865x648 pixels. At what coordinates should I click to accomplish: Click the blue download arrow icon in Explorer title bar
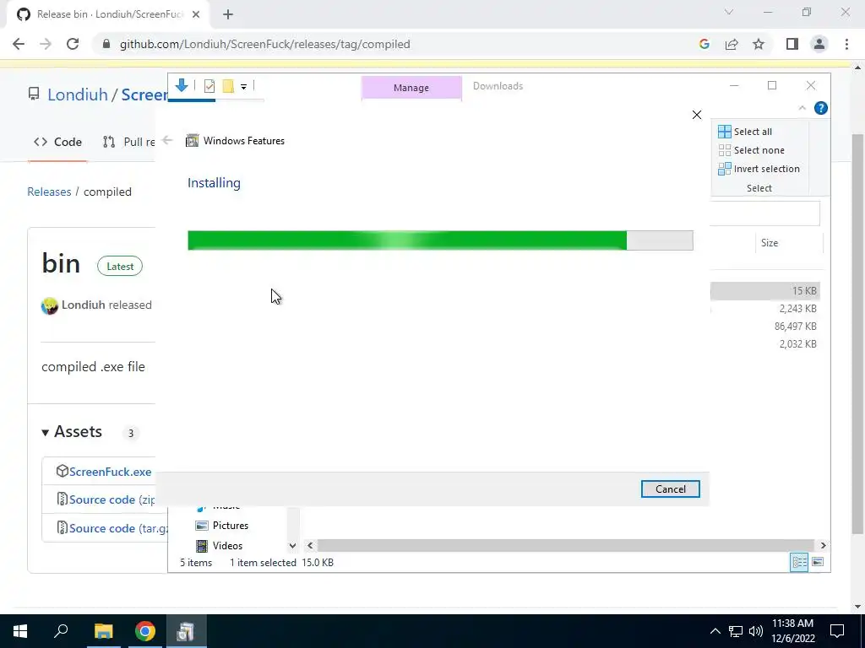click(182, 85)
